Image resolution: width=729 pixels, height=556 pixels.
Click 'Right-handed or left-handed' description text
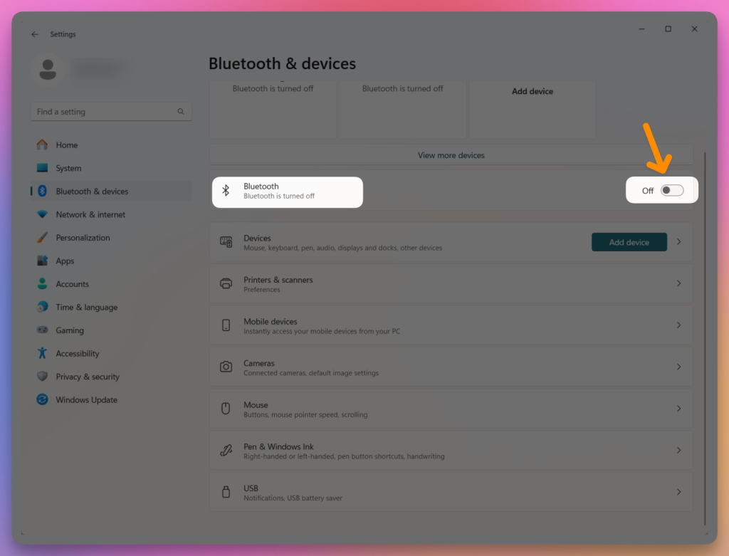pos(344,456)
